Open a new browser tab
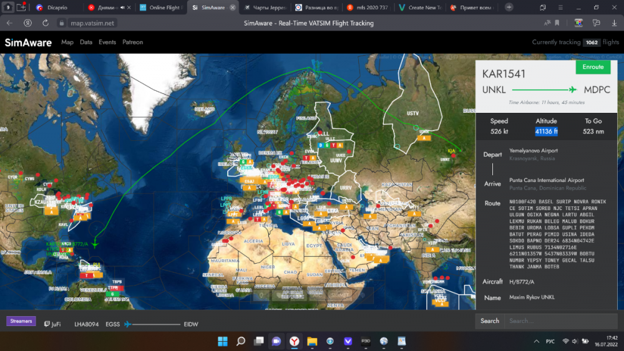This screenshot has height=351, width=624. coord(509,7)
